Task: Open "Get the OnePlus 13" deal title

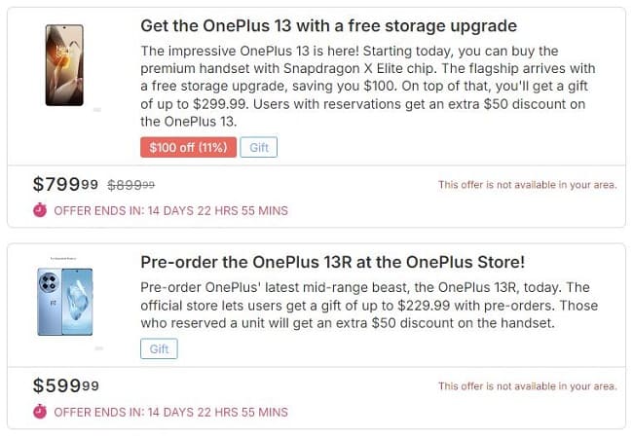Action: tap(328, 25)
